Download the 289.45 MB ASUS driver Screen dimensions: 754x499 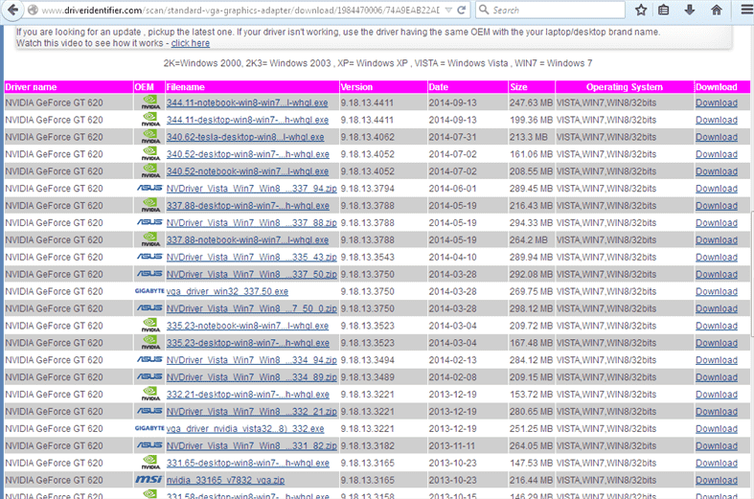click(x=717, y=189)
